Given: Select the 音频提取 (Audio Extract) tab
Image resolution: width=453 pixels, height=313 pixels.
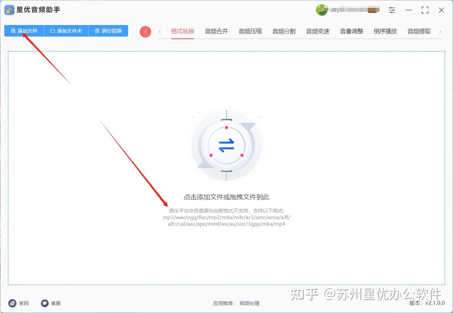Looking at the screenshot, I should [x=419, y=31].
